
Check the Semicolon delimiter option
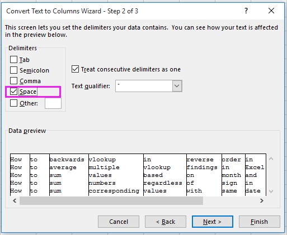13,70
